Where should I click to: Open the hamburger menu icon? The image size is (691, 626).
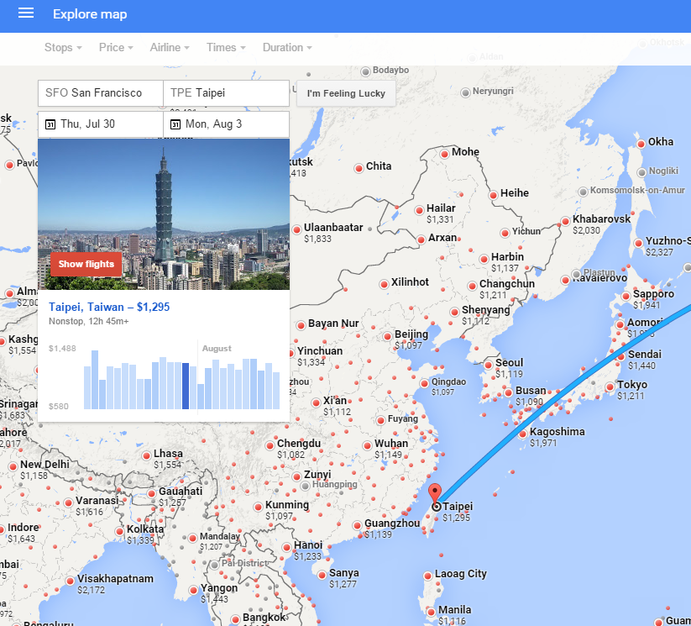point(26,13)
